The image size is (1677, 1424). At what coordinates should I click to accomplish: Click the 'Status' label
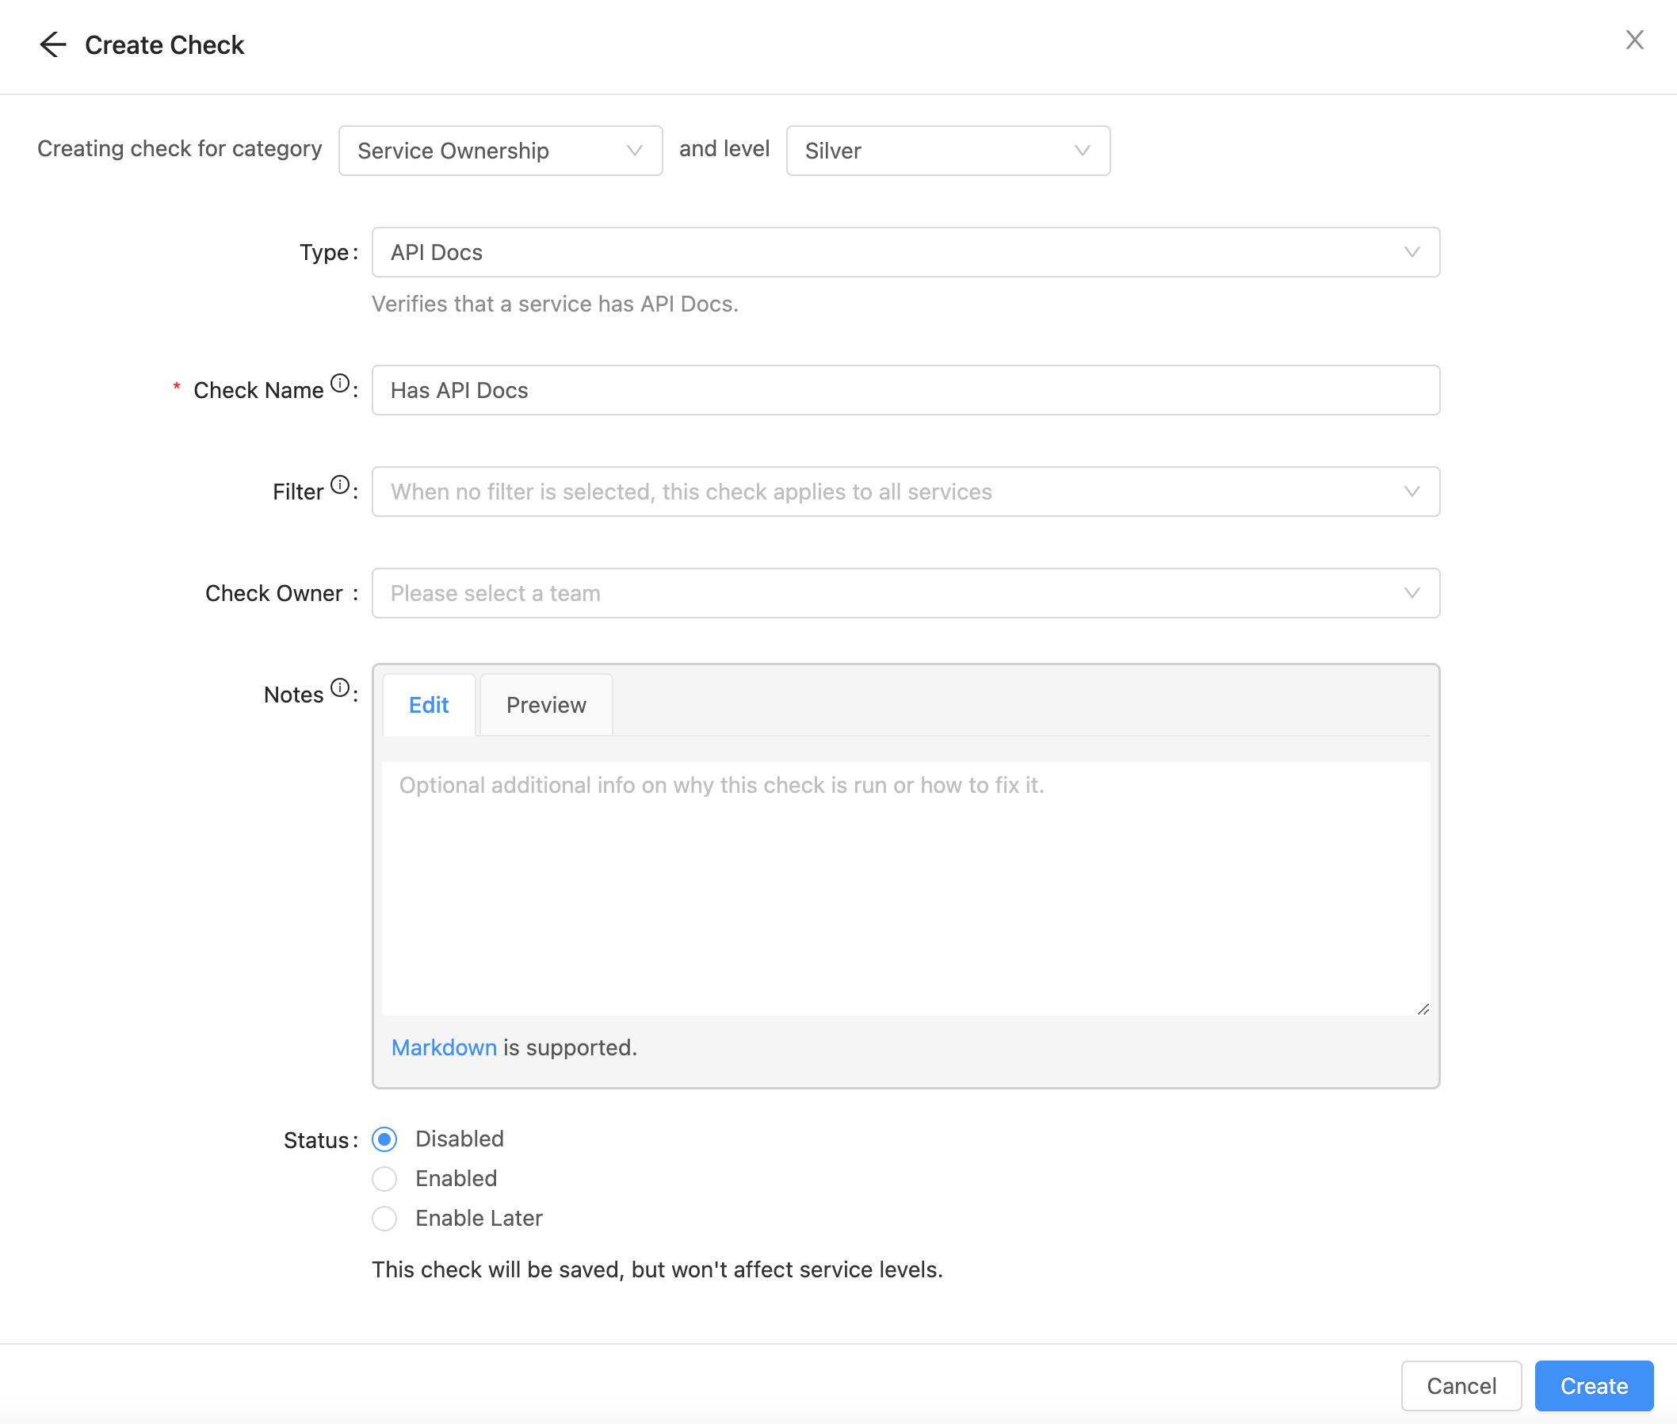pos(316,1141)
